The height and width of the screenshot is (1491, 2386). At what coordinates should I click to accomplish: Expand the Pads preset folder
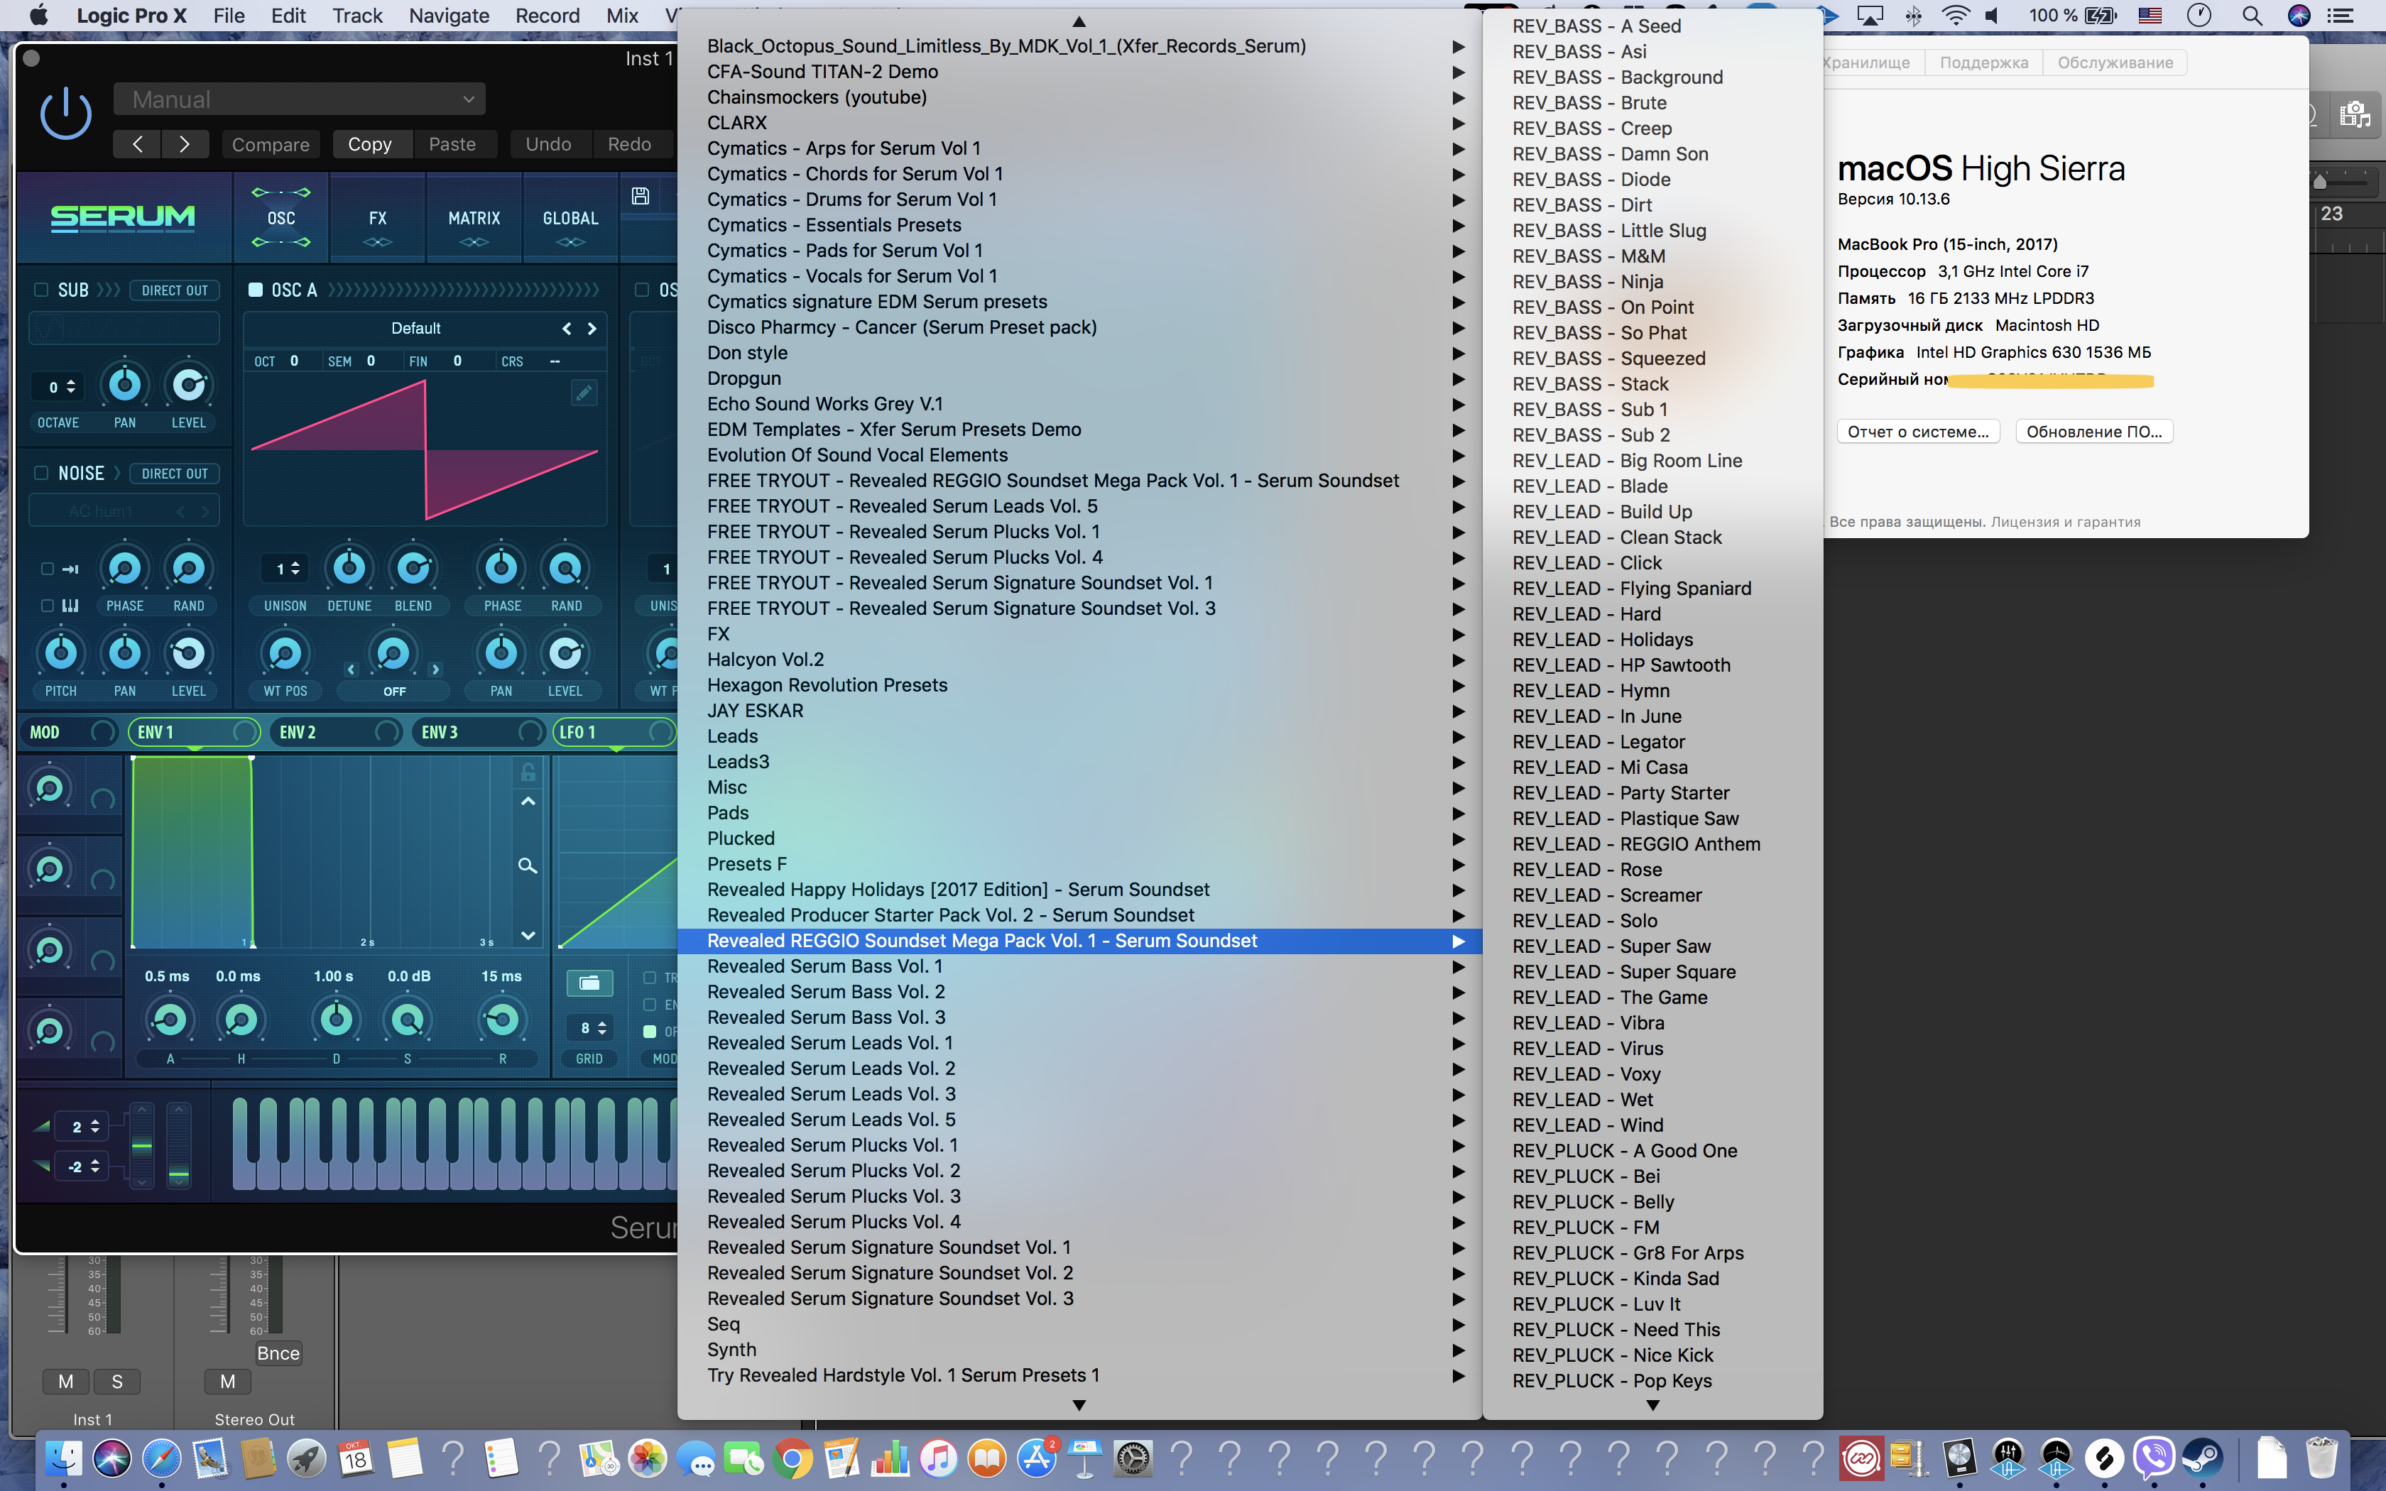click(x=1079, y=814)
